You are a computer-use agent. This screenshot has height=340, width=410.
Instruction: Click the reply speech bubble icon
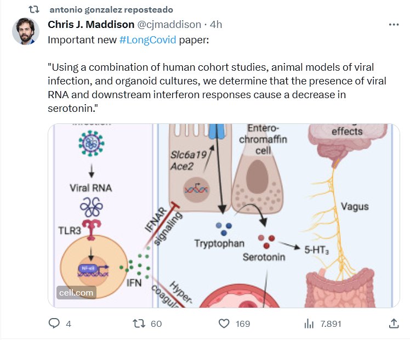(x=54, y=324)
